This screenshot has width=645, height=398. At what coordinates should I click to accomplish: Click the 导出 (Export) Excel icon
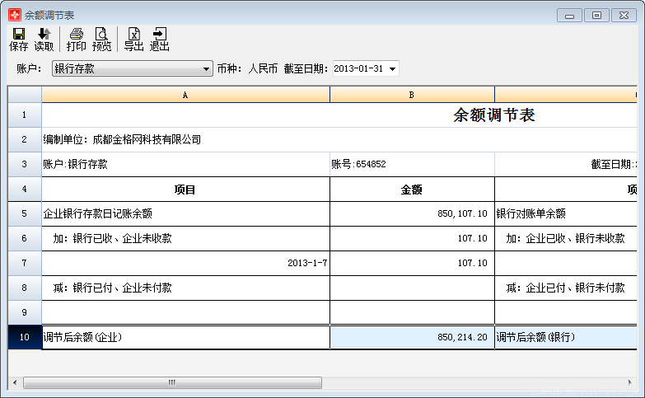click(x=133, y=39)
